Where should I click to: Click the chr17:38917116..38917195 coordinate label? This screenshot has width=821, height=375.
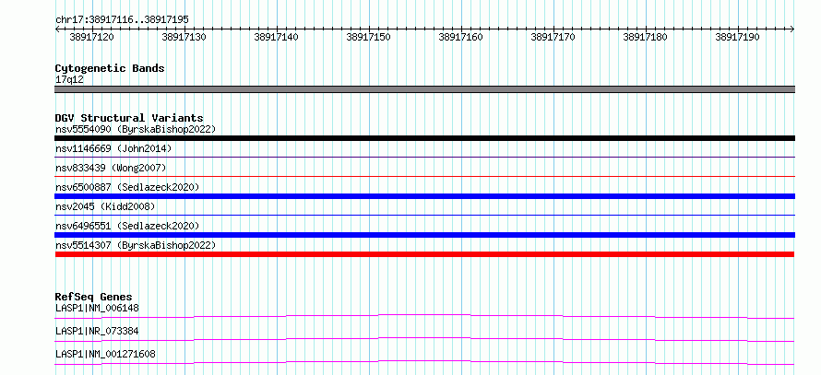pyautogui.click(x=122, y=20)
